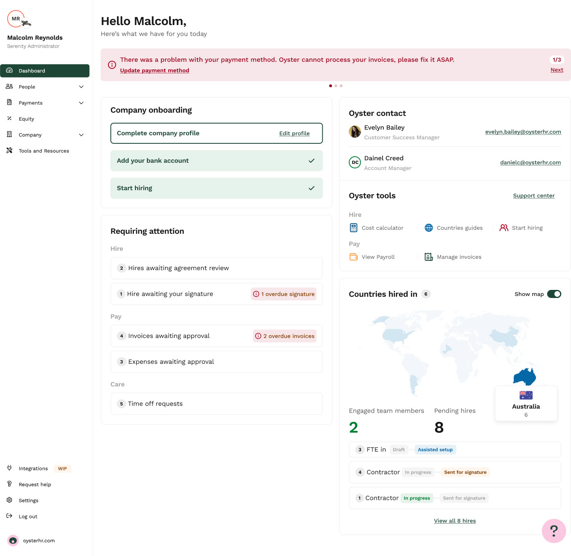Open Tools and Resources menu item
Screen dimensions: 571x556
(45, 151)
